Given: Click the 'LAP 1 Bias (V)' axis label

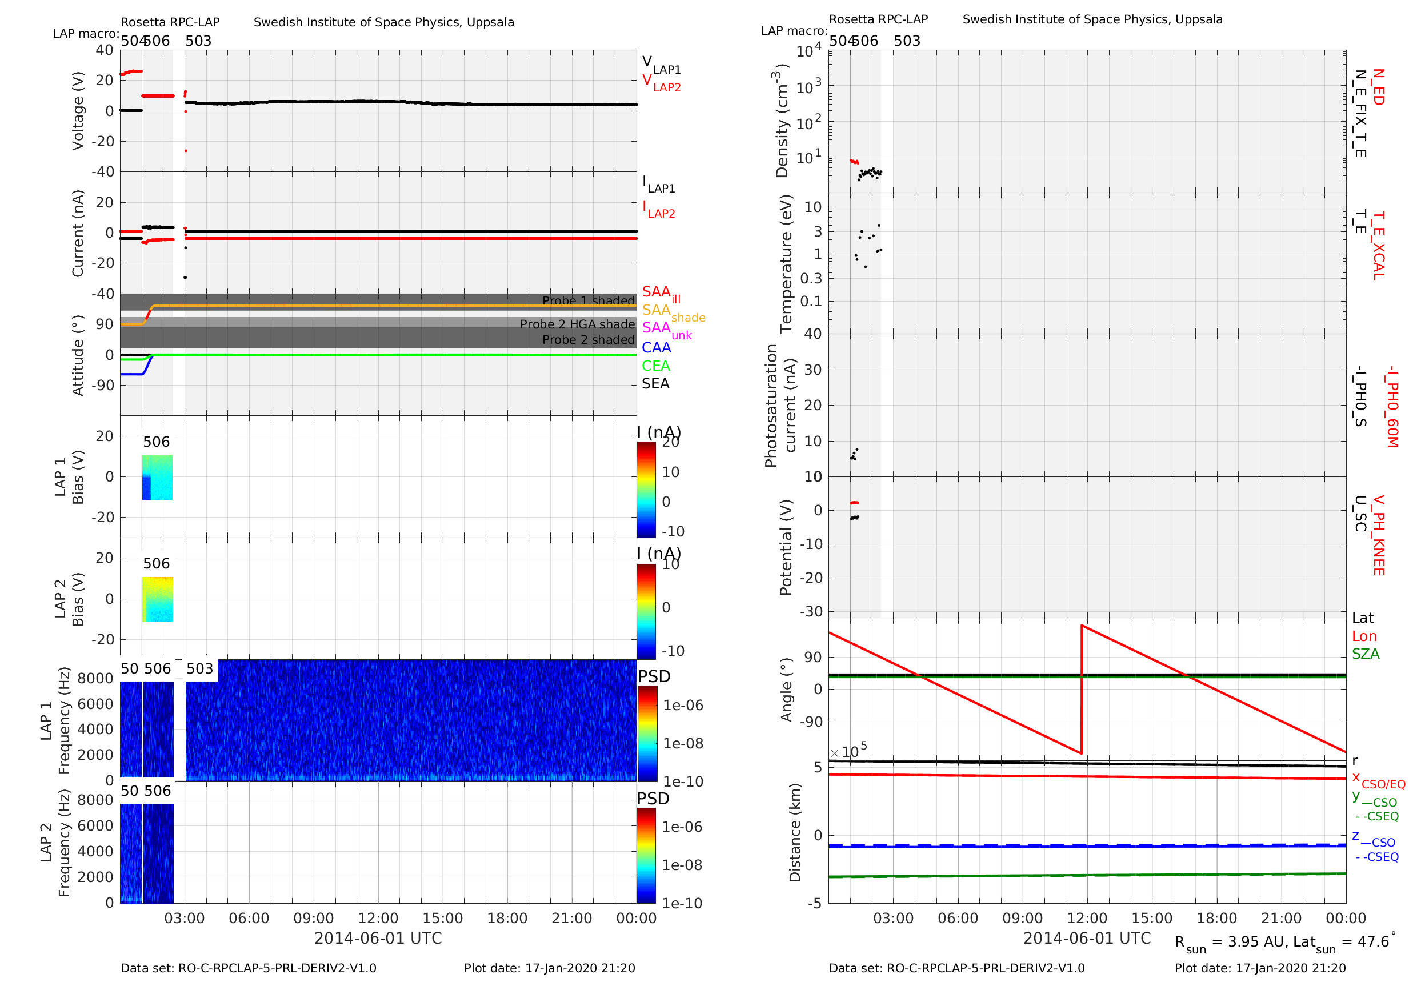Looking at the screenshot, I should click(x=69, y=476).
